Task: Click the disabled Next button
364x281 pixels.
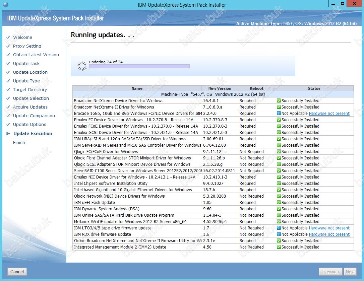Action: (x=350, y=272)
